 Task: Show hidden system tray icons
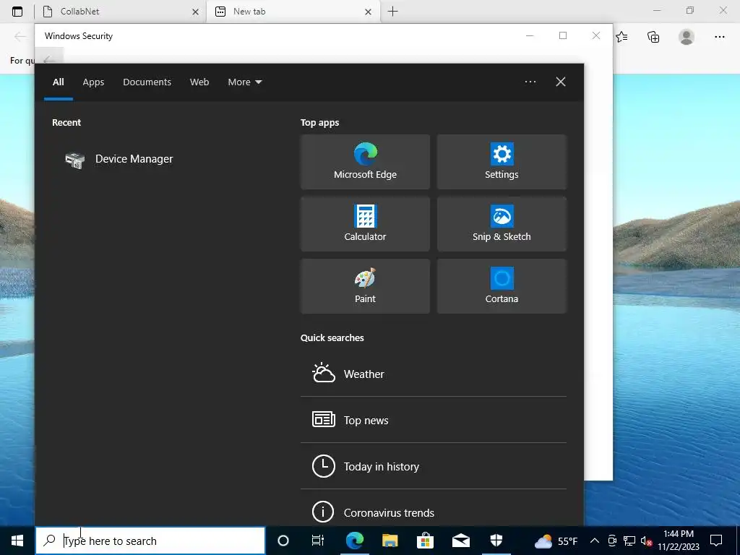point(595,541)
